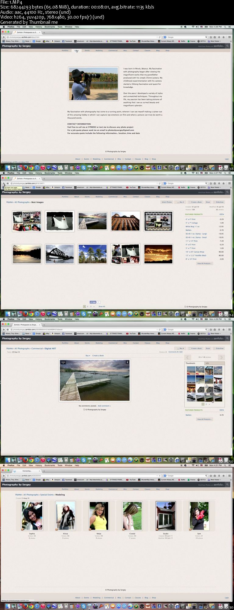Screen dimensions: 234x610
Task: Click 'Commercial' breadcrumb in Digital ART frame
Action: [37, 348]
